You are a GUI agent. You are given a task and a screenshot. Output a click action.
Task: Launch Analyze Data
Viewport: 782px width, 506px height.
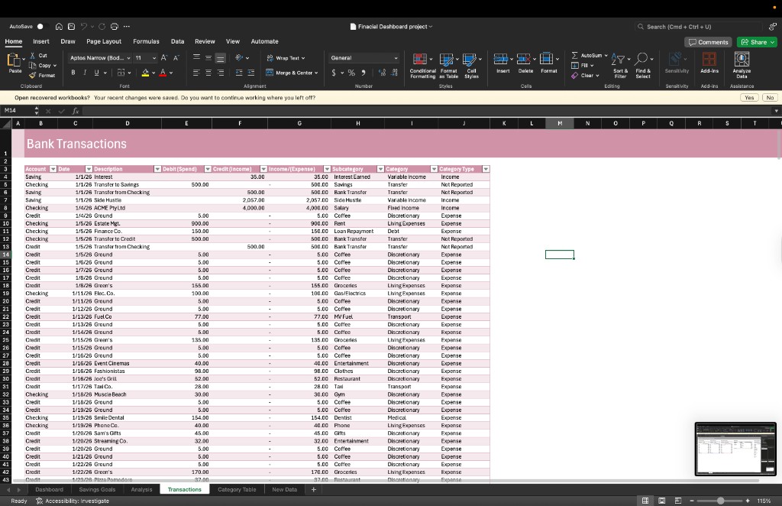pos(742,65)
